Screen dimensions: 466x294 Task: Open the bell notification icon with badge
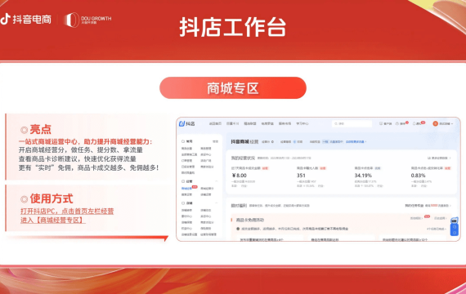(414, 123)
